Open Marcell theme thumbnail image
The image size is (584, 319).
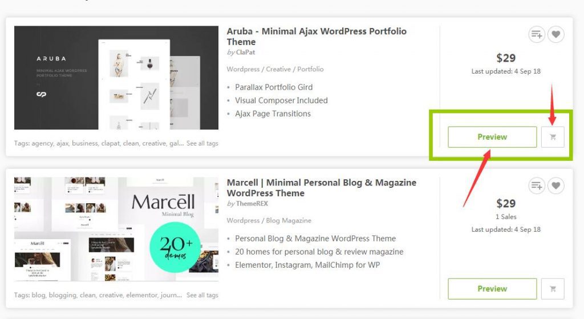(116, 229)
